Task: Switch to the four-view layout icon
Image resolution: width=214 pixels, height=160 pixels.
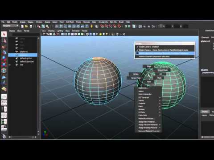Action: [x=4, y=103]
